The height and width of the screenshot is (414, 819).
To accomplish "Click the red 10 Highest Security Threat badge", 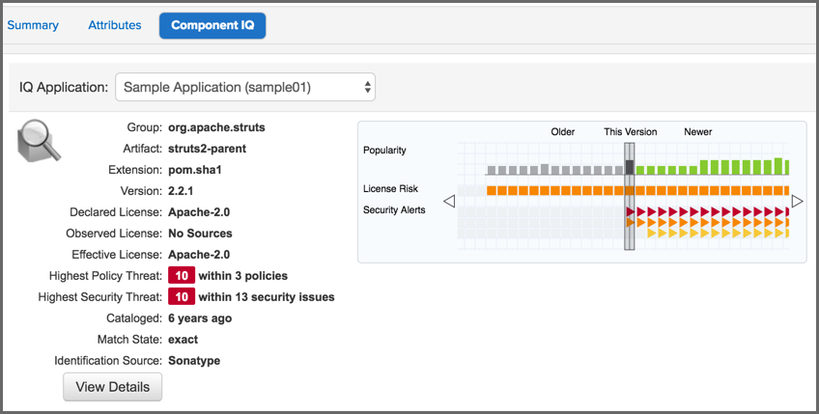I will (181, 297).
